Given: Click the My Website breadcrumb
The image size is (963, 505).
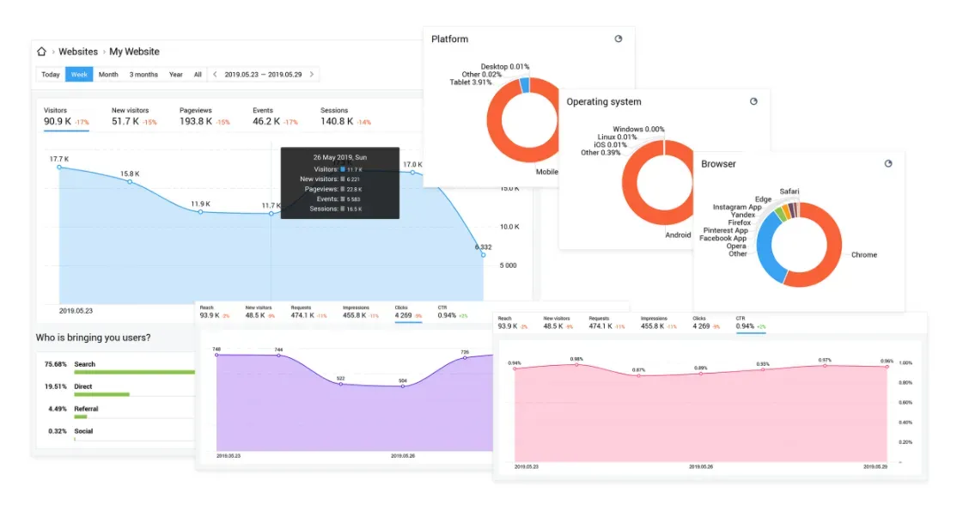Looking at the screenshot, I should coord(133,51).
